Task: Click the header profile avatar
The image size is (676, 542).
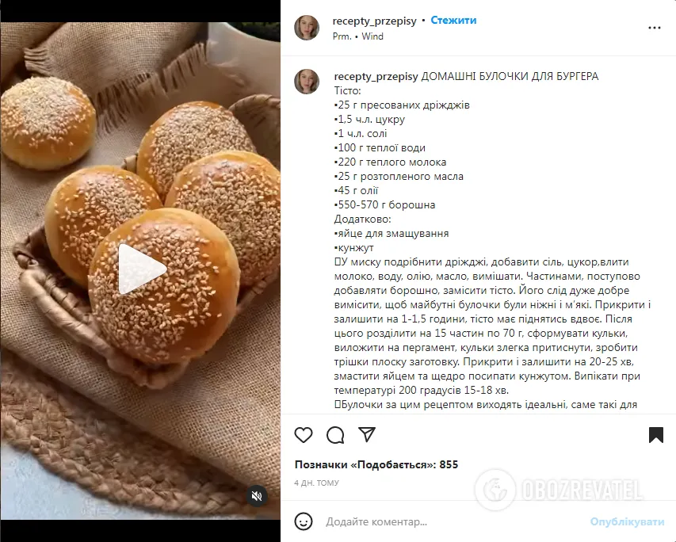Action: tap(307, 28)
